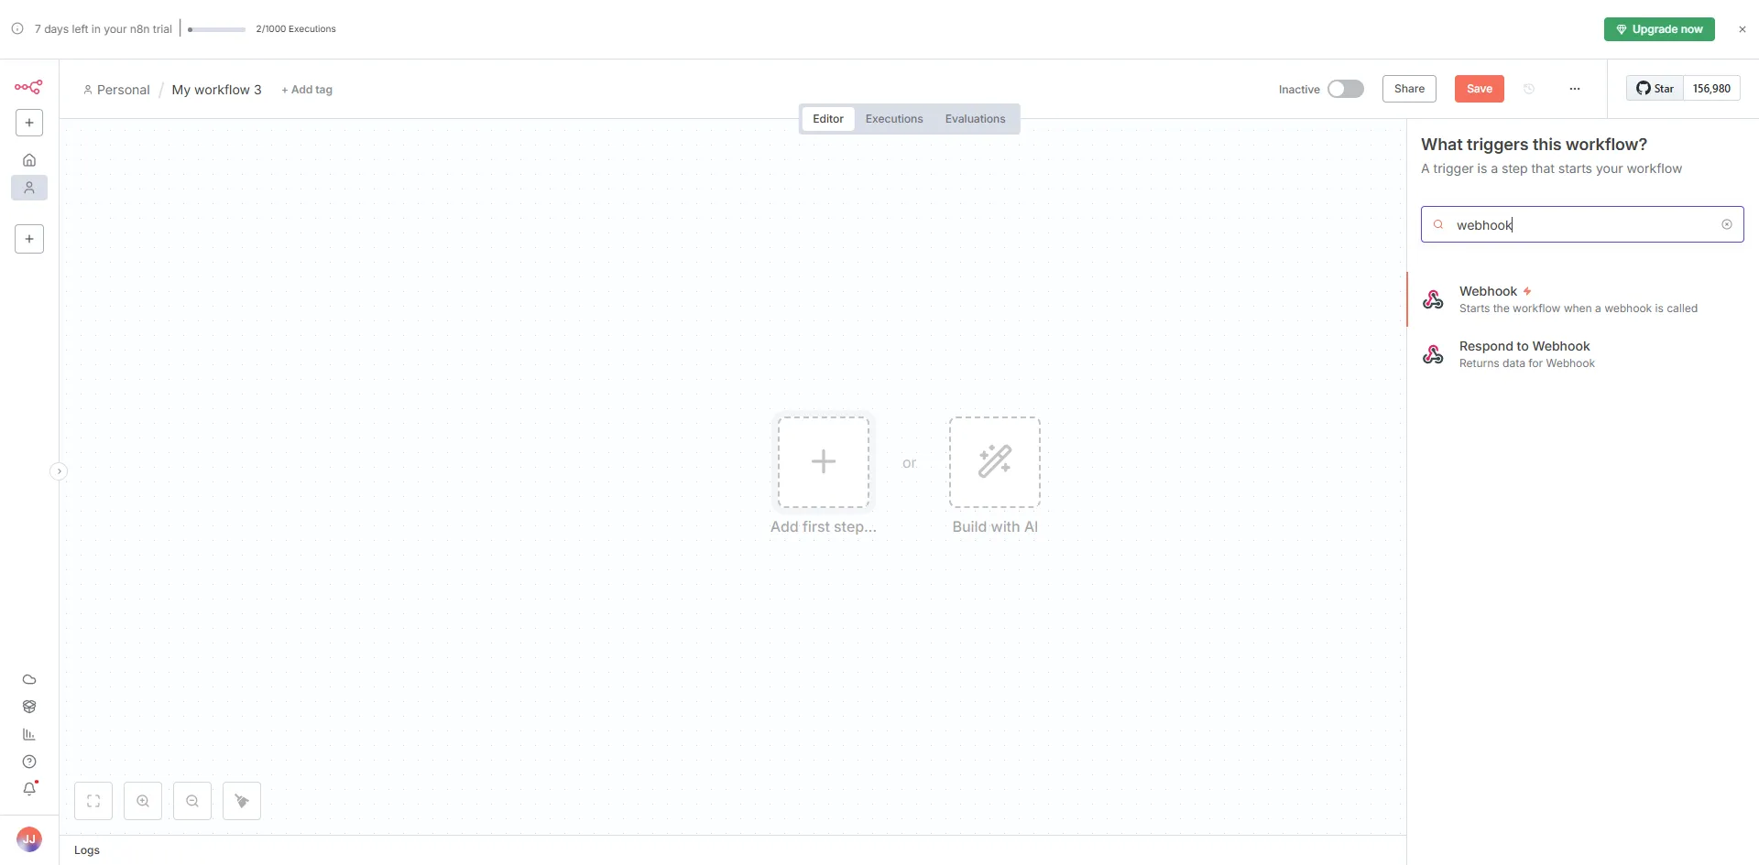Open the workflow options ellipsis menu
Image resolution: width=1759 pixels, height=865 pixels.
point(1575,89)
